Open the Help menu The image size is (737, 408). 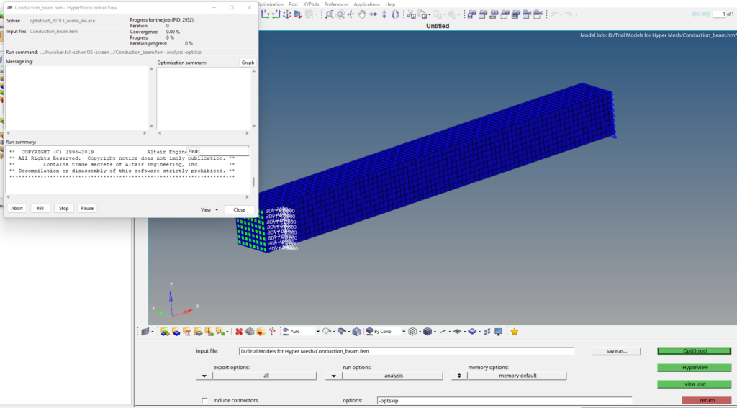tap(390, 4)
